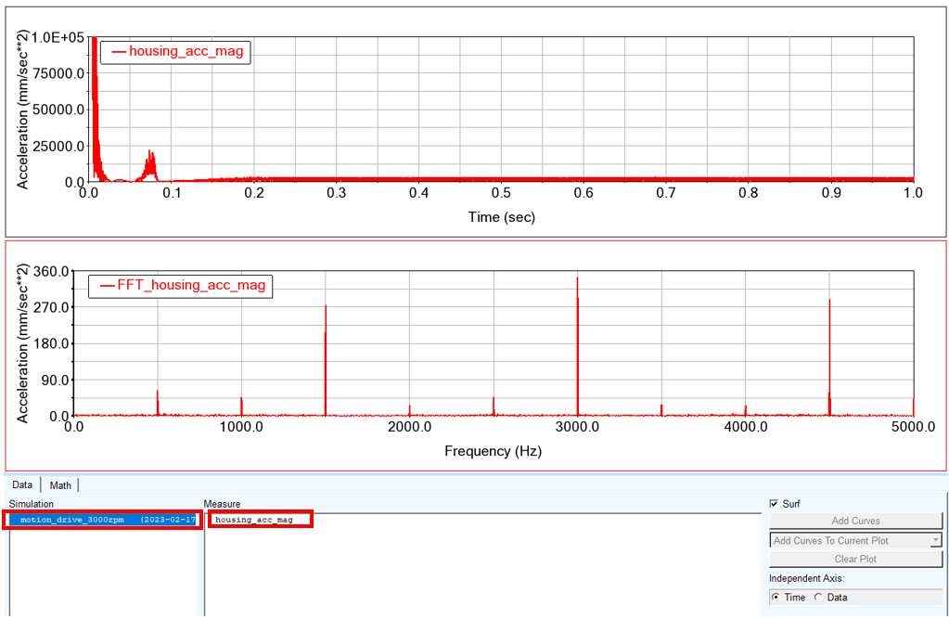Open the Add Curves To Current Plot dropdown
The width and height of the screenshot is (949, 619).
click(x=856, y=540)
